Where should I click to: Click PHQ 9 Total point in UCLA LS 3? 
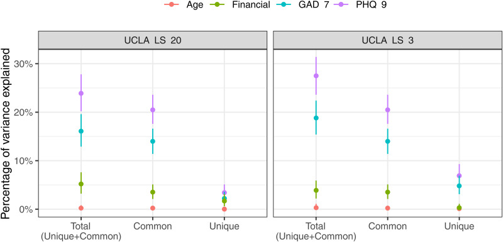point(316,76)
